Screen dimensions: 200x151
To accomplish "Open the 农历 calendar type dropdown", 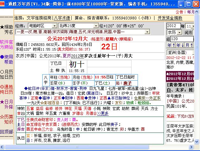I will coord(180,32).
